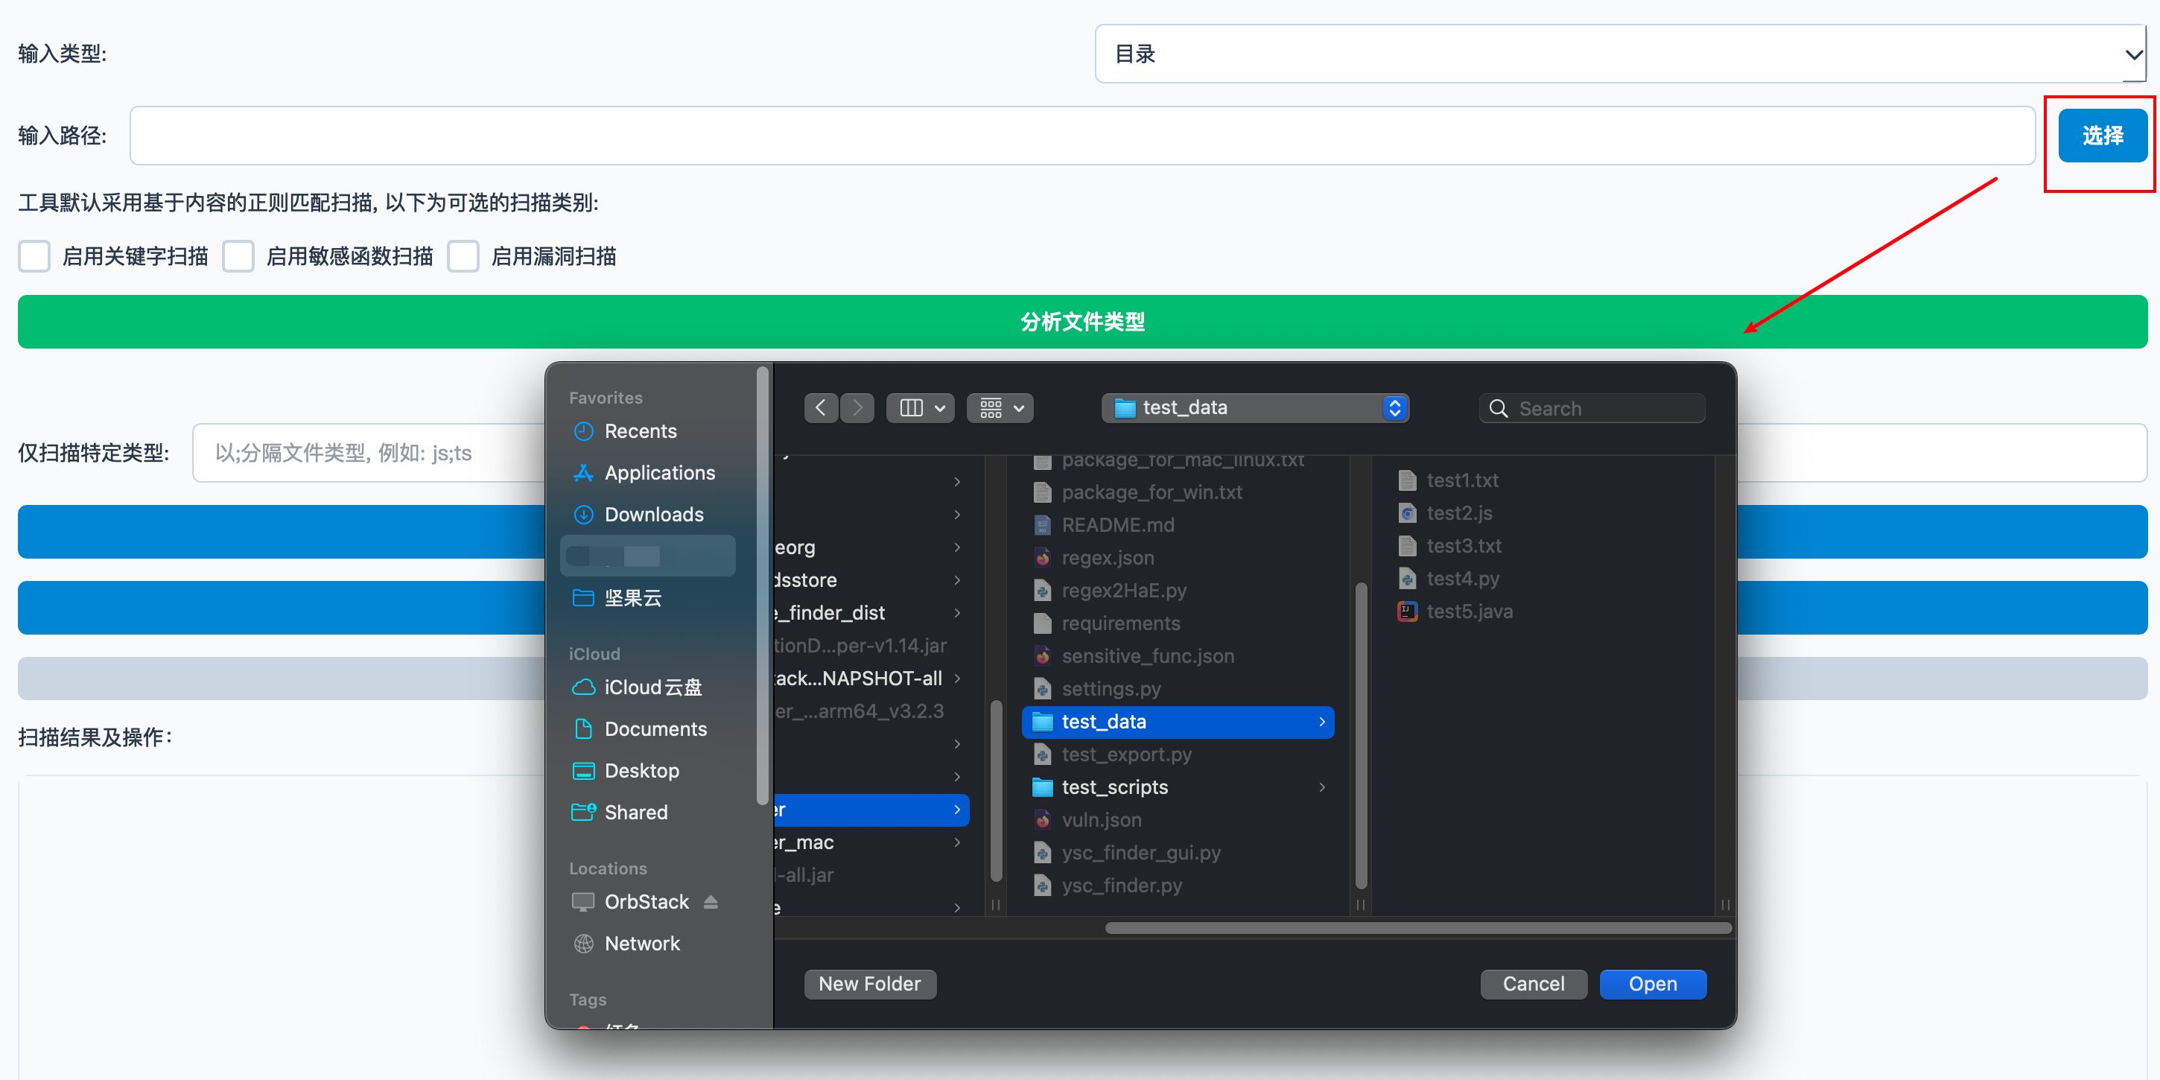Click Cancel in file dialog
The image size is (2160, 1080).
tap(1533, 985)
